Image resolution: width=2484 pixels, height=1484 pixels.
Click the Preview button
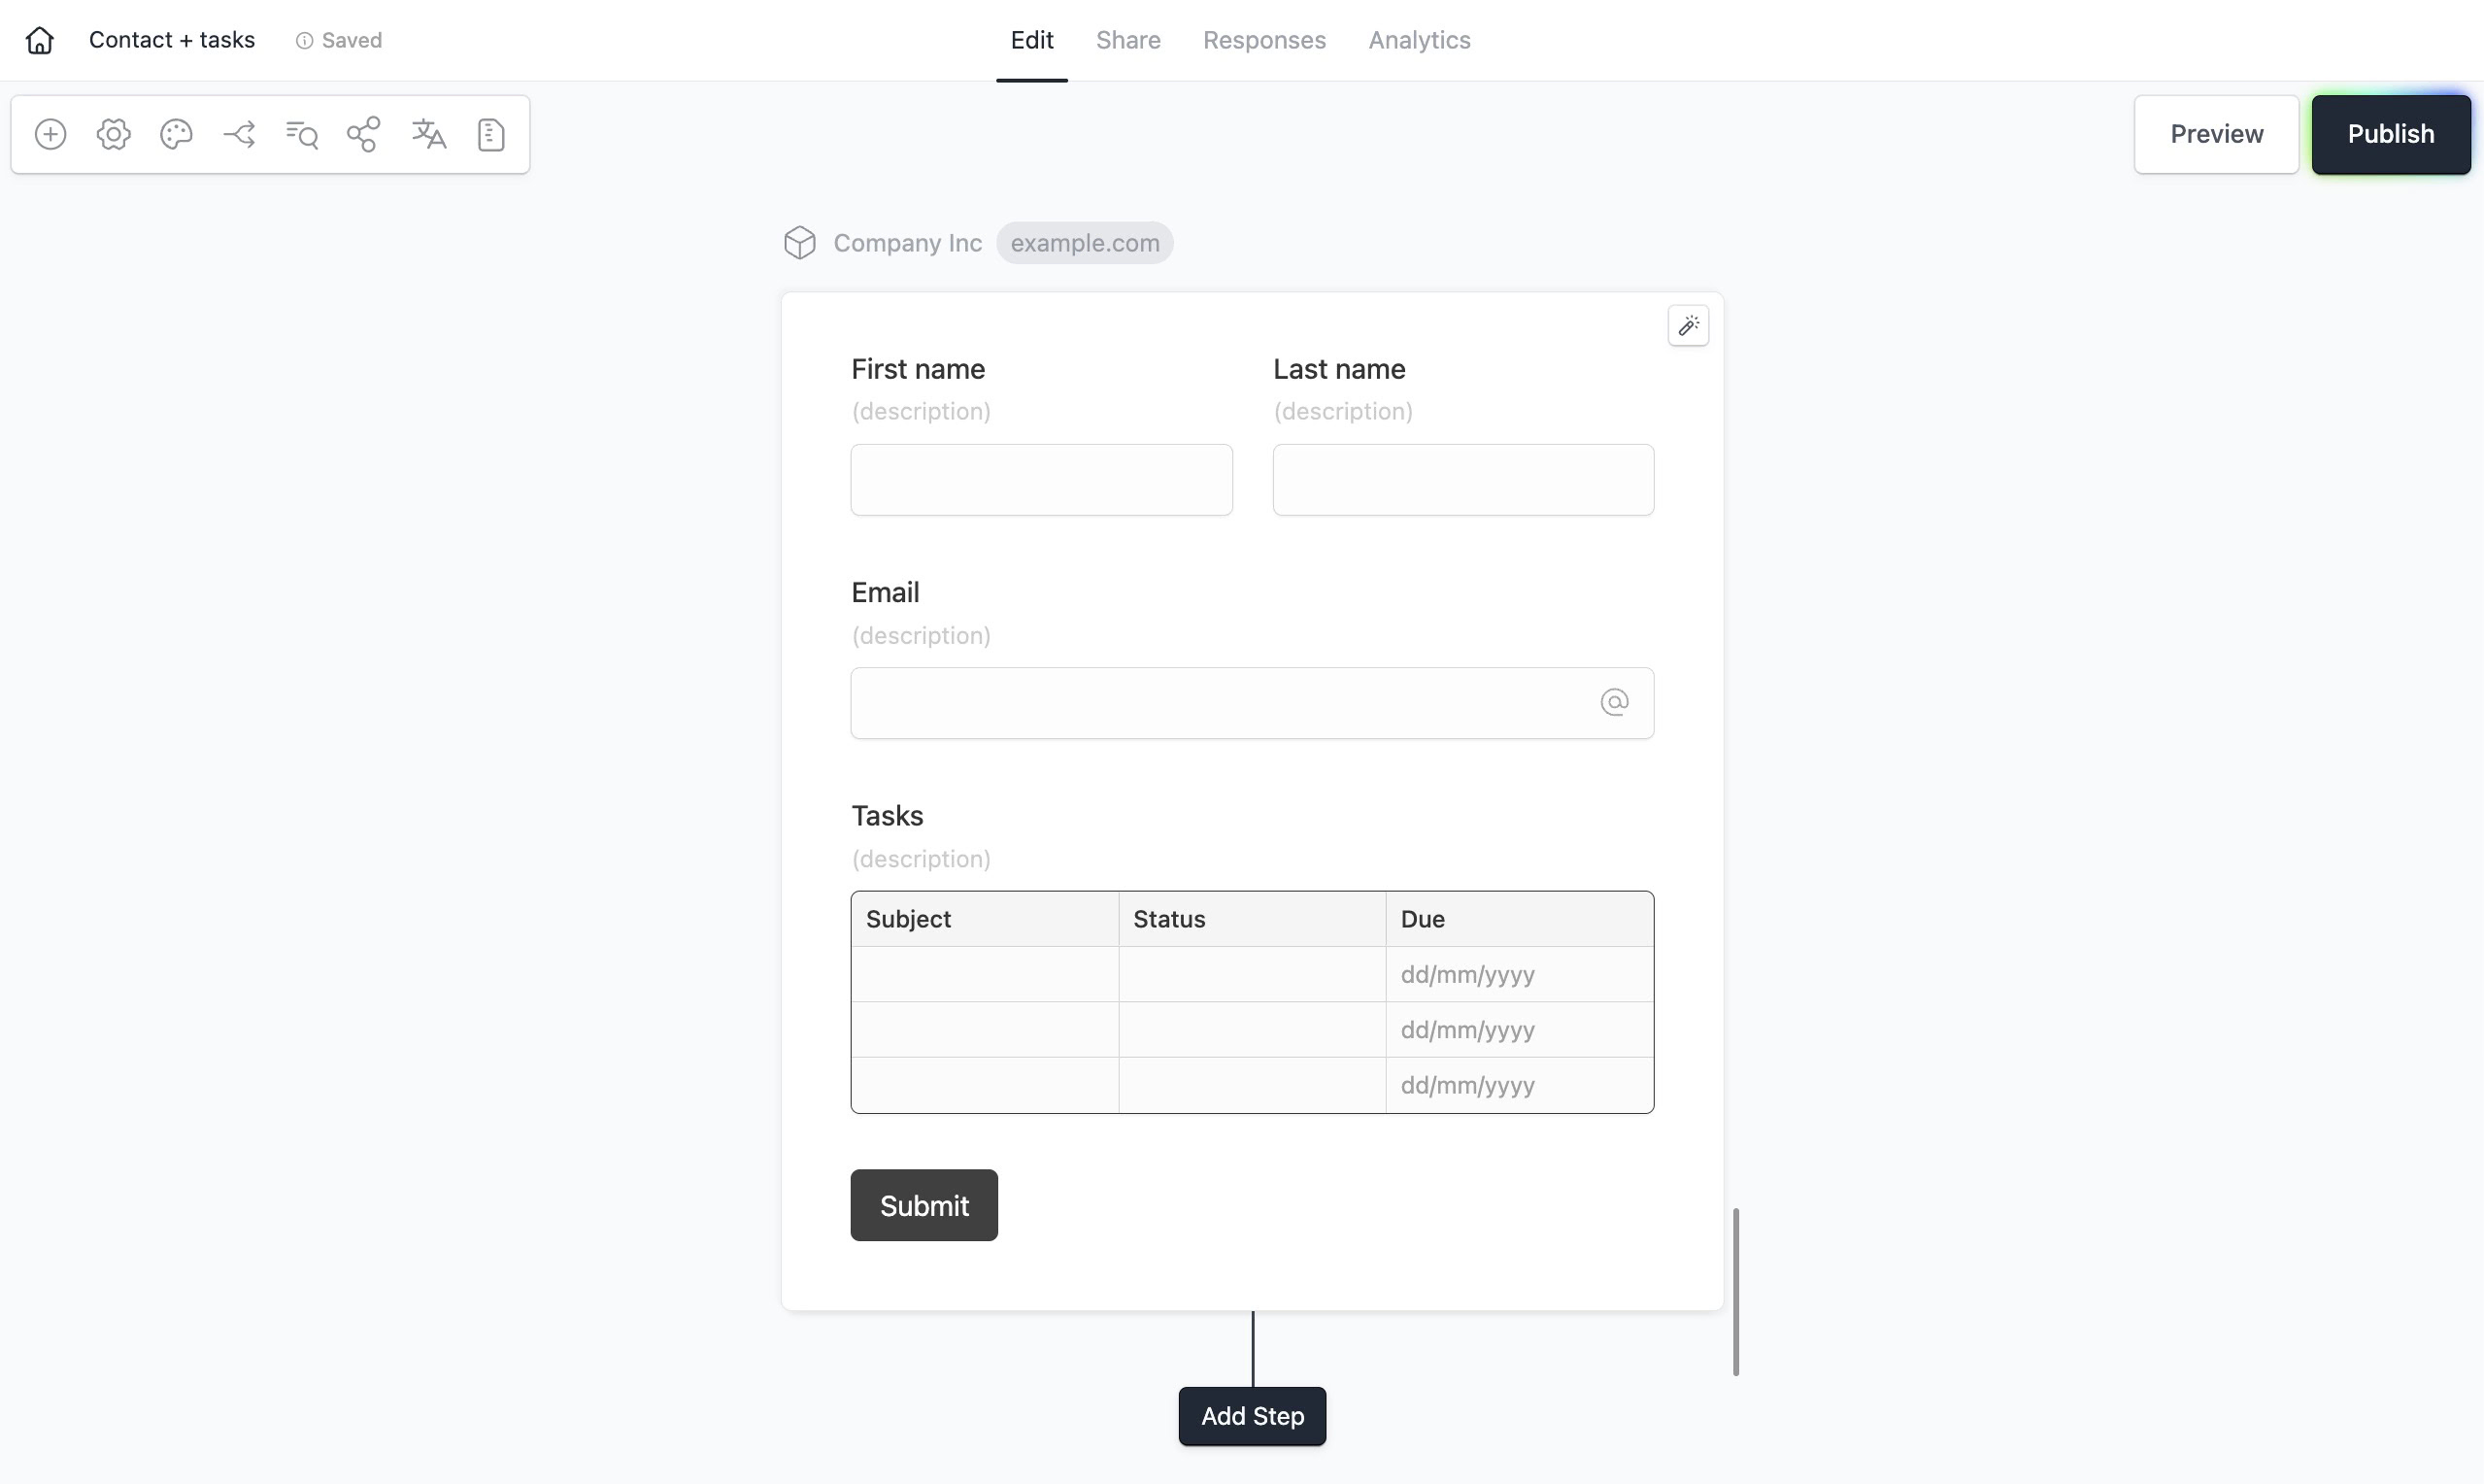2216,134
